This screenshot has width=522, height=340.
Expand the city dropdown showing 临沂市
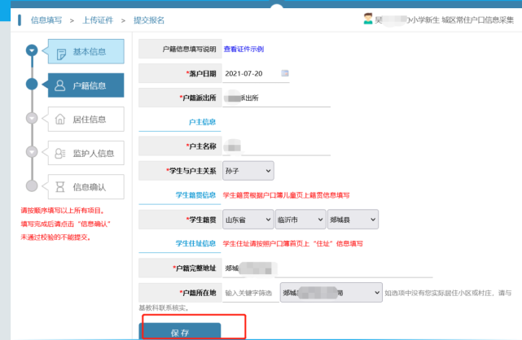click(x=300, y=220)
